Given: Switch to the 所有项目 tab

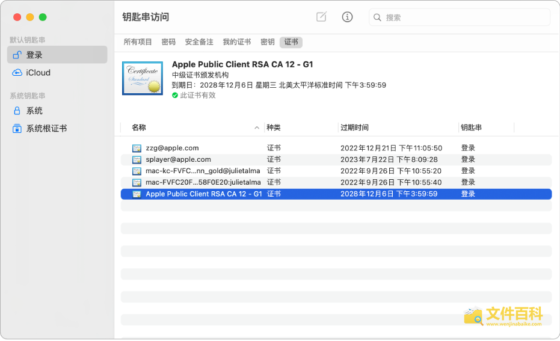Looking at the screenshot, I should (138, 41).
